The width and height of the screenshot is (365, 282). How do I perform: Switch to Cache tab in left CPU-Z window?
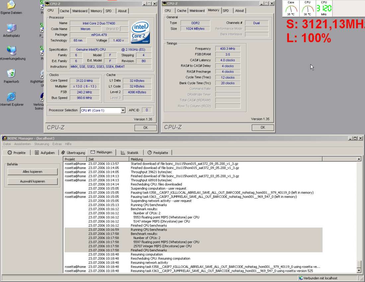tap(64, 11)
